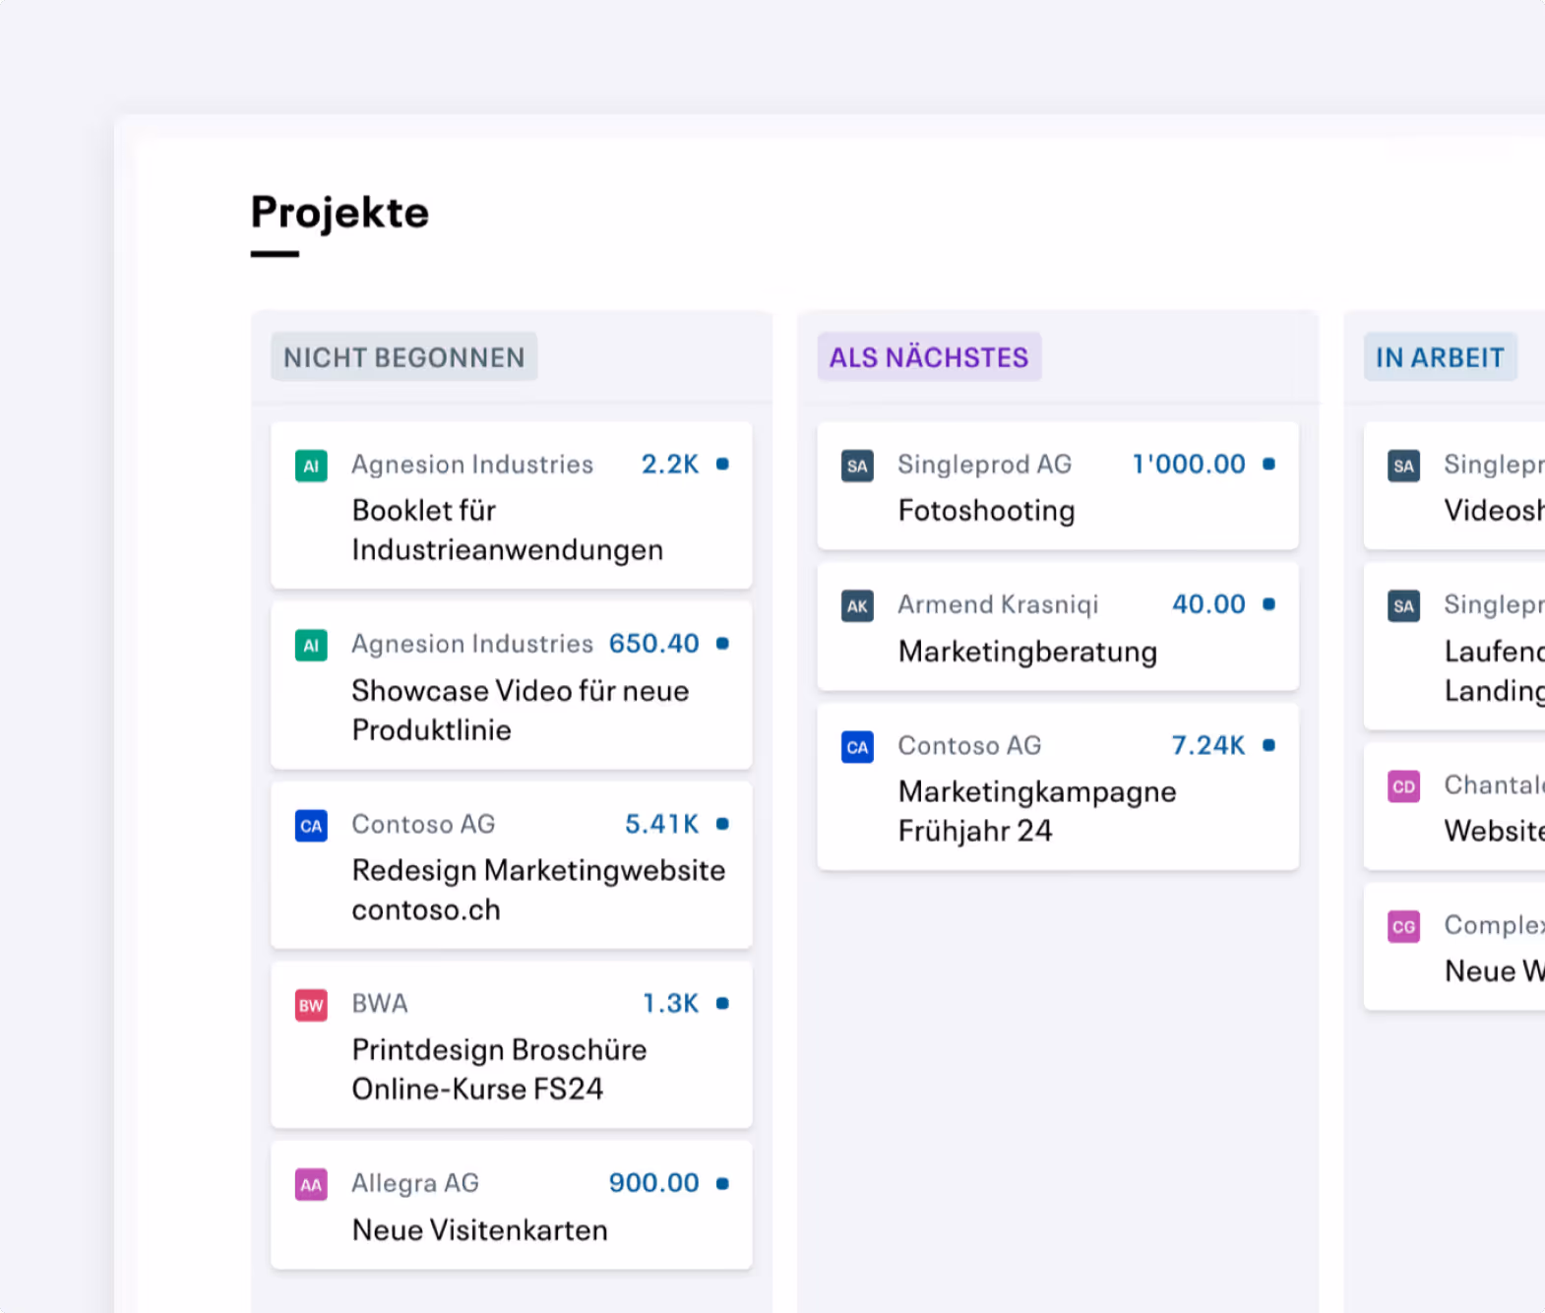Click the status dot next to 40.00
The width and height of the screenshot is (1545, 1313).
(x=1268, y=604)
